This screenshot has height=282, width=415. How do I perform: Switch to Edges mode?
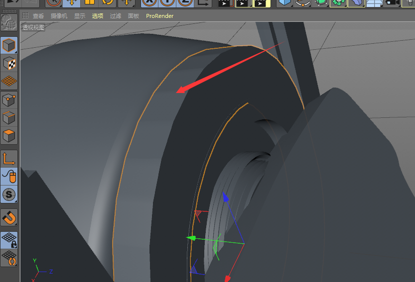click(9, 117)
